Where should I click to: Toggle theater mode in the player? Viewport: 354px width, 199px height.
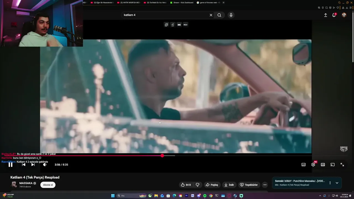(x=323, y=165)
